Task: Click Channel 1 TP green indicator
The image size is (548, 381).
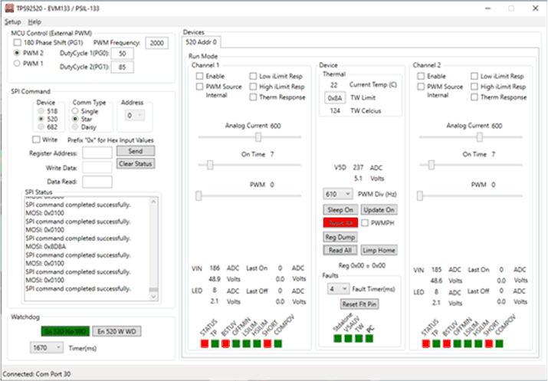Action: coord(215,343)
